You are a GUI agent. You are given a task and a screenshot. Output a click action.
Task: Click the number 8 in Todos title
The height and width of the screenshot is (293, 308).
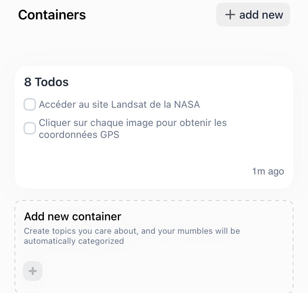(28, 82)
